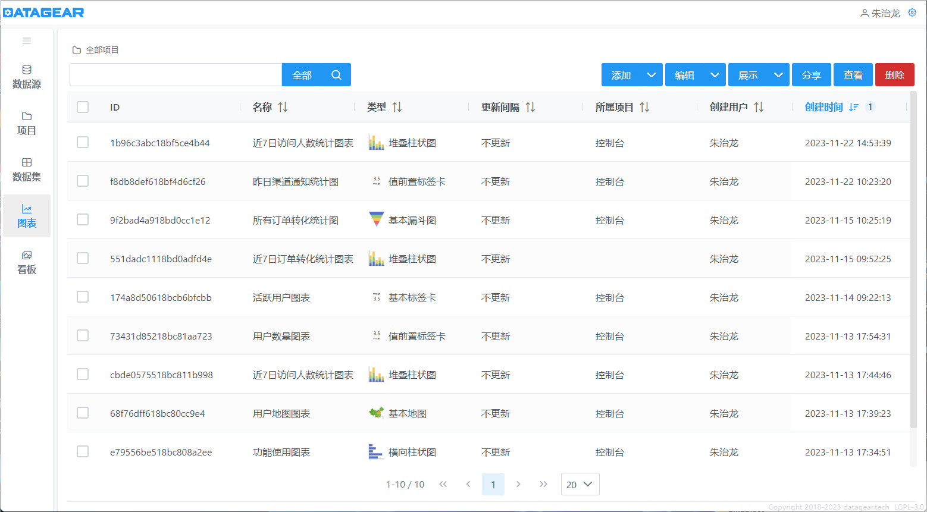Check the 近7日订单转化统计图表 row checkbox
927x512 pixels.
click(x=83, y=258)
